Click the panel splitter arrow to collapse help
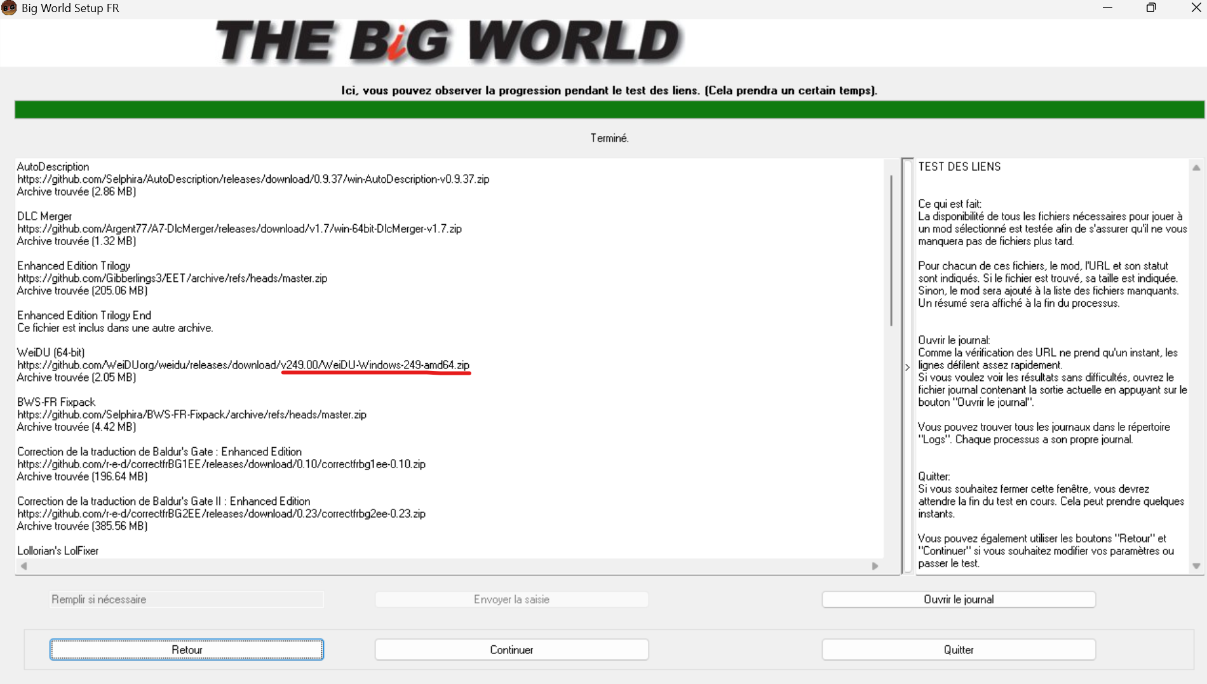Screen dimensions: 1207x684 [907, 367]
